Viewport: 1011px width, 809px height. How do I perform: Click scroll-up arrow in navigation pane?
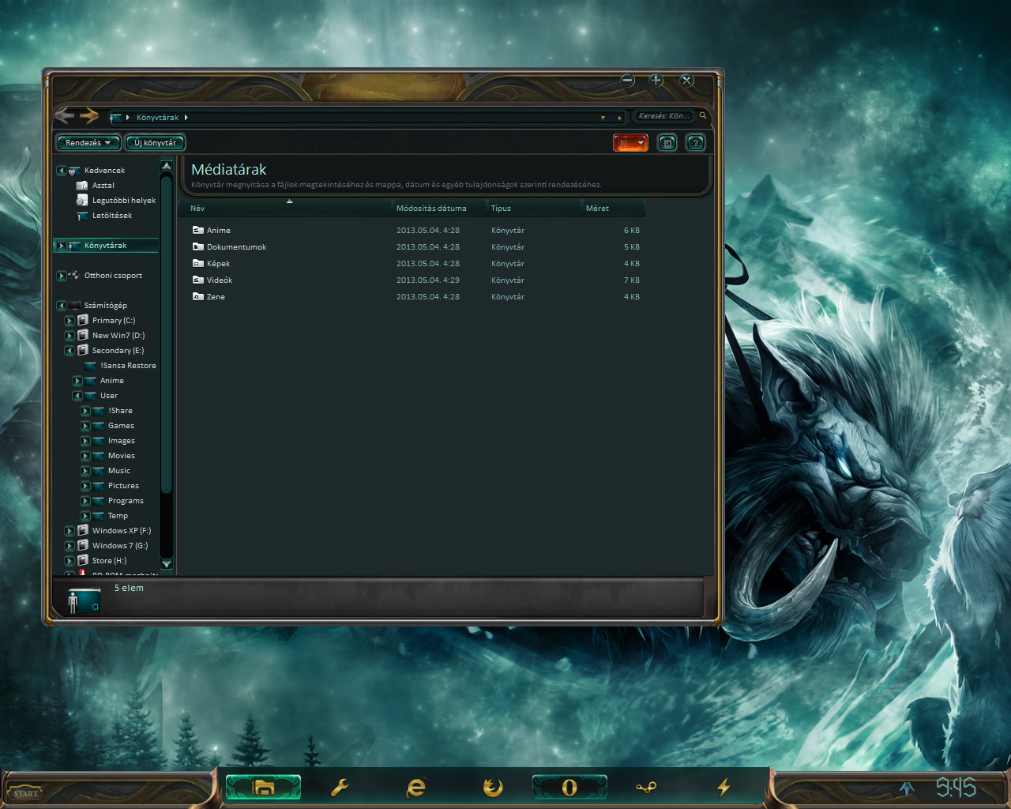point(166,166)
